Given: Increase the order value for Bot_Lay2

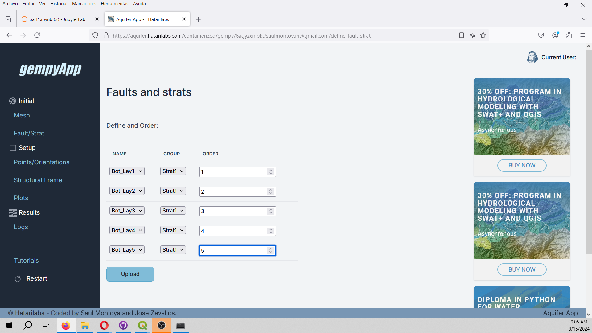Looking at the screenshot, I should click(271, 190).
